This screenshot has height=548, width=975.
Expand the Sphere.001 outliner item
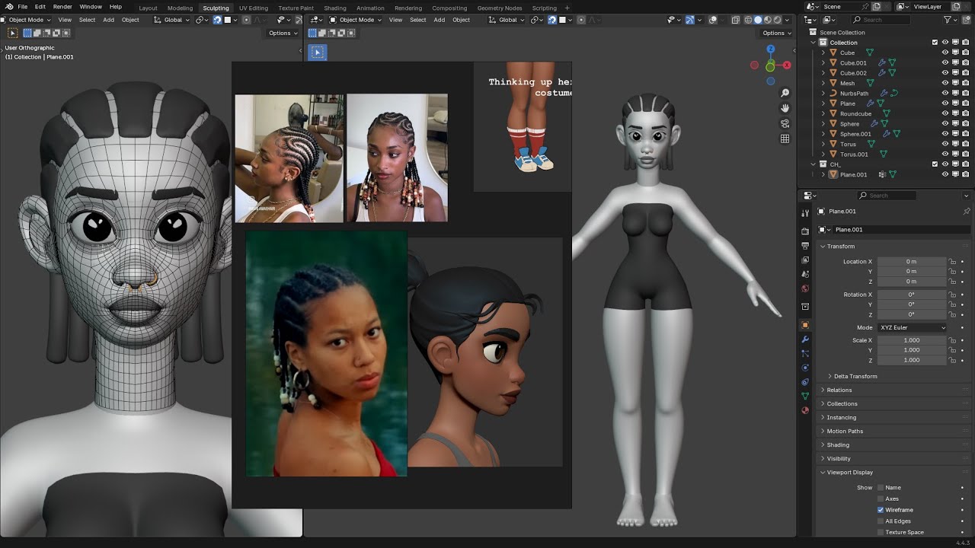[823, 134]
